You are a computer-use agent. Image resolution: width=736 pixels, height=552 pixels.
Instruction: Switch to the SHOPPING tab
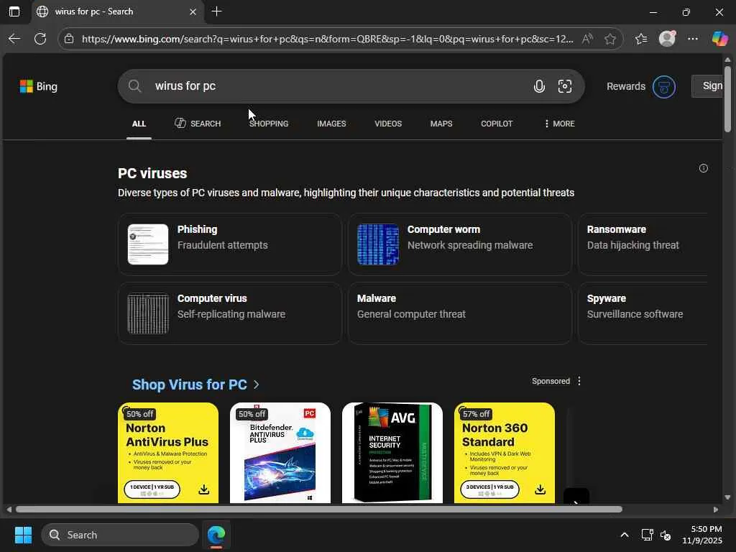coord(269,124)
